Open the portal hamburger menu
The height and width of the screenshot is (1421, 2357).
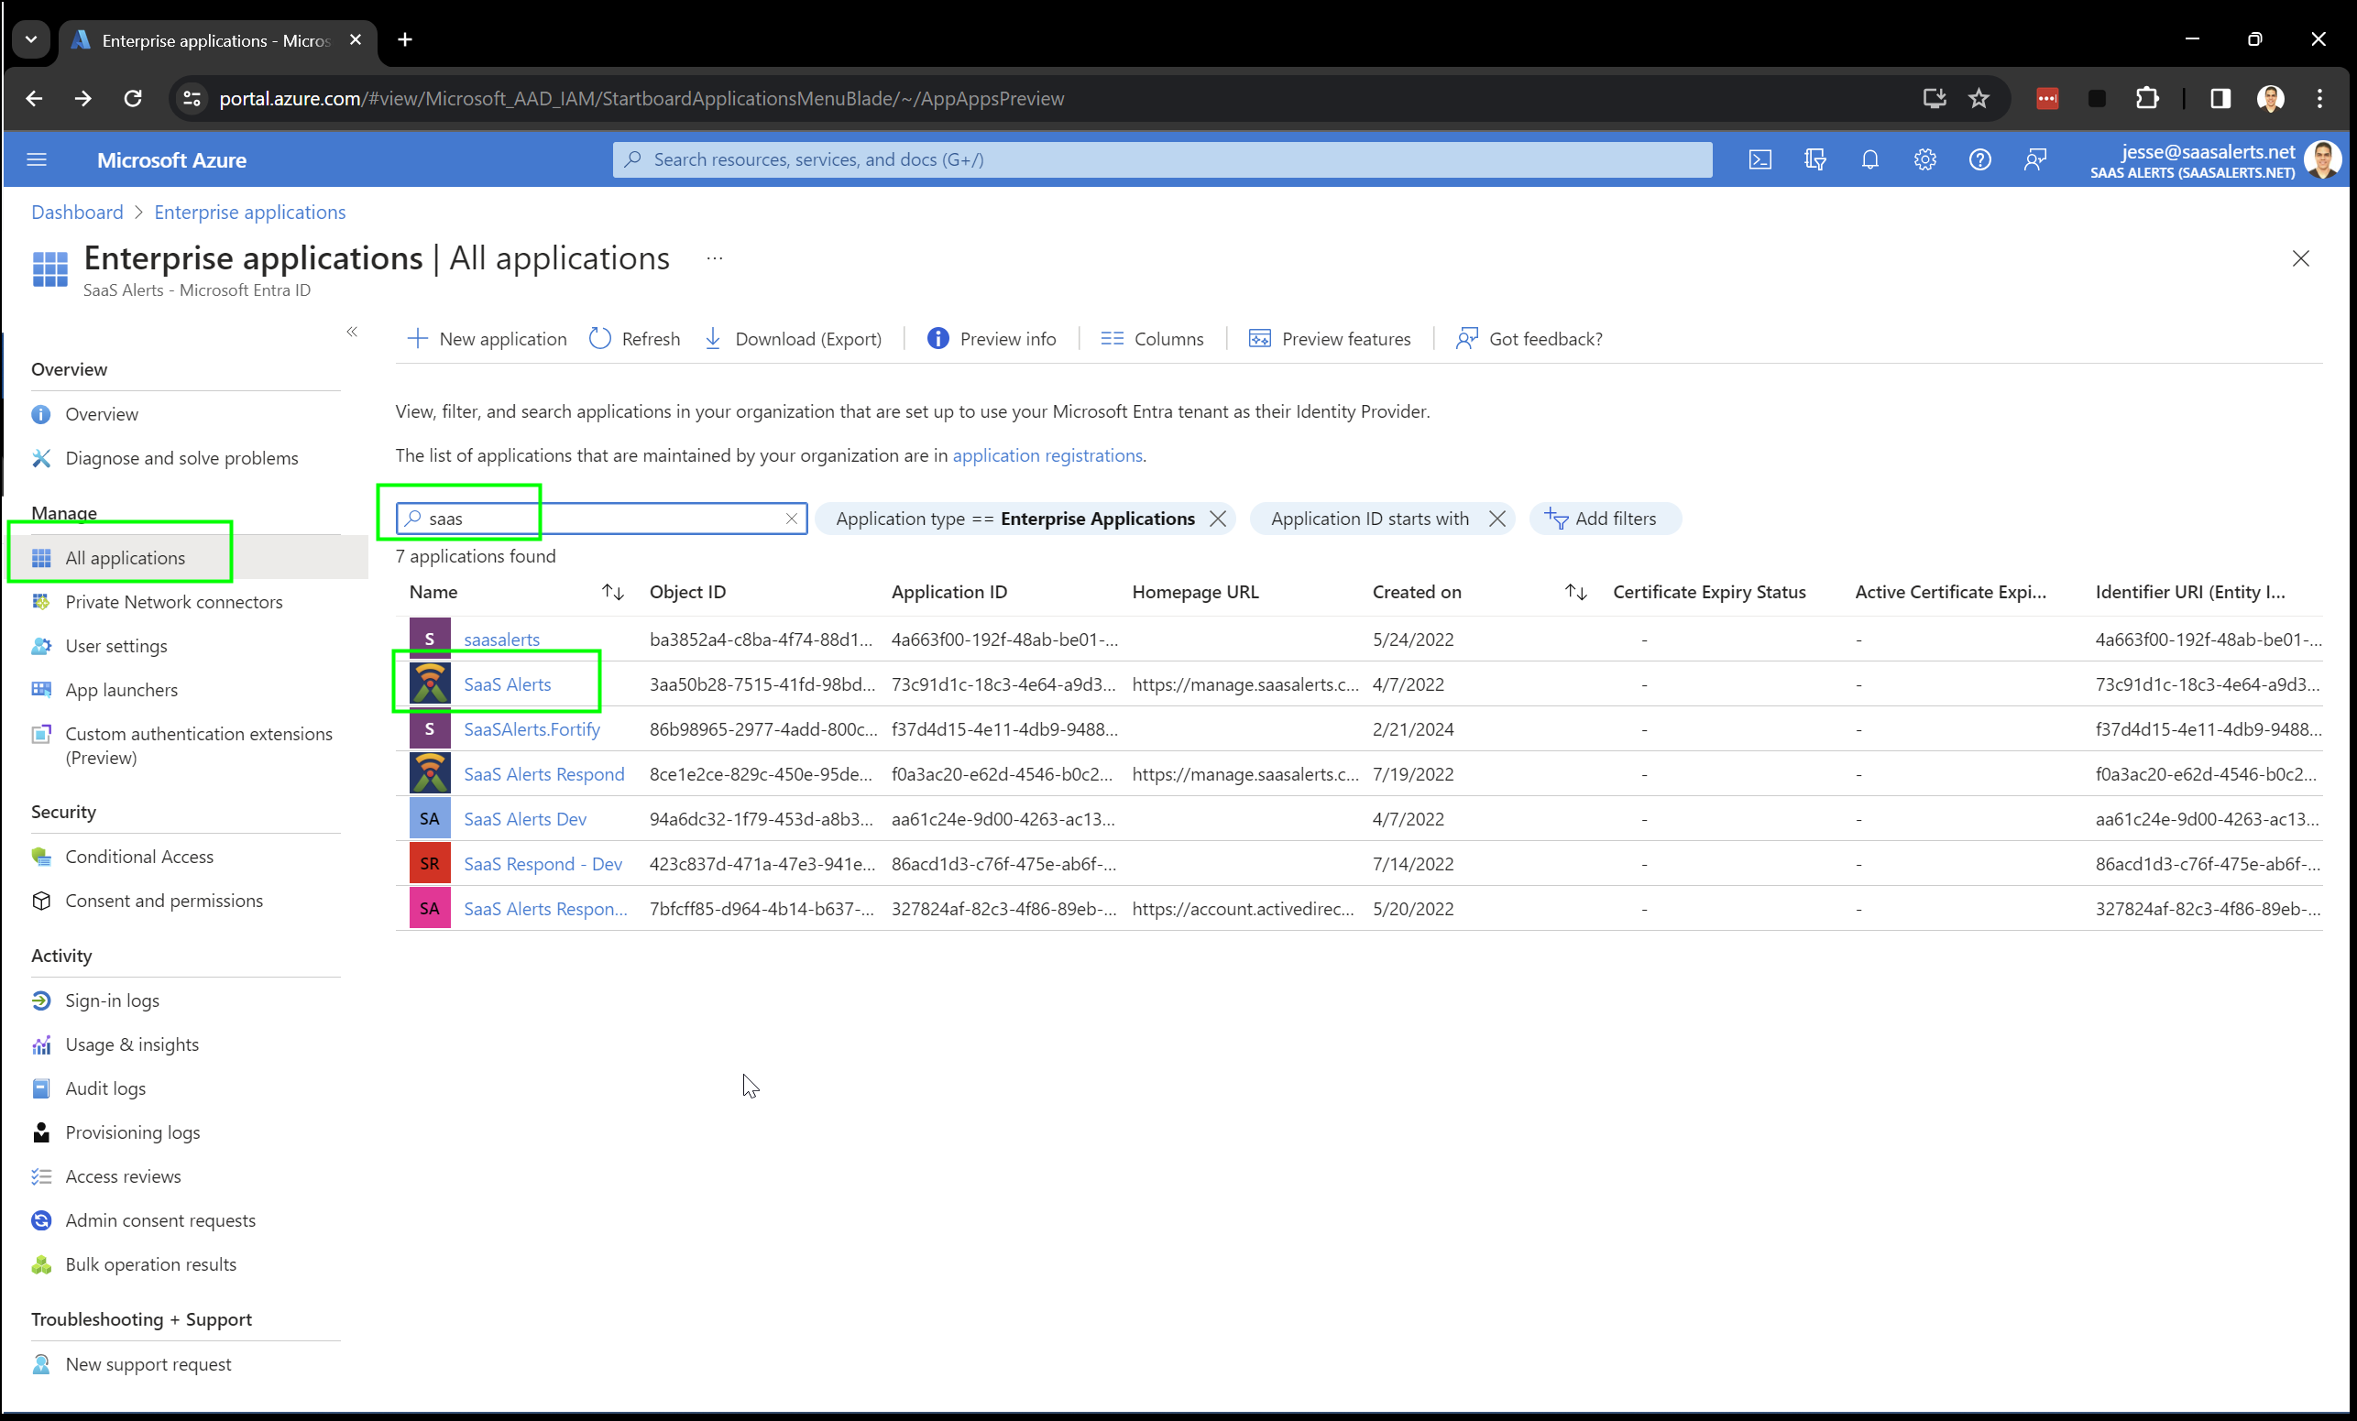pyautogui.click(x=37, y=159)
